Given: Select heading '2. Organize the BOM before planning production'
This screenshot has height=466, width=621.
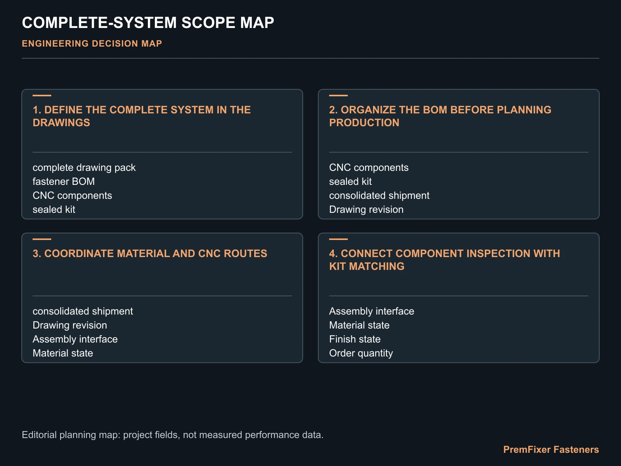Looking at the screenshot, I should (440, 116).
